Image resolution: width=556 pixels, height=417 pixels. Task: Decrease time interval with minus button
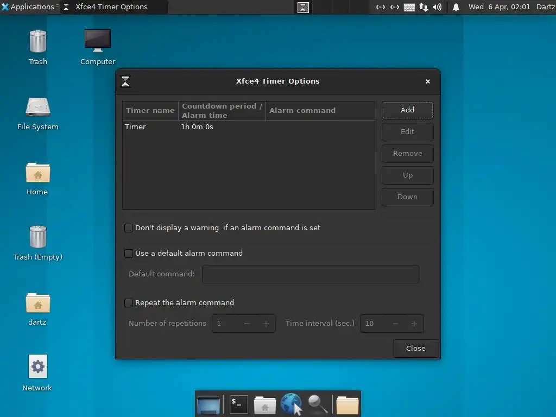395,324
